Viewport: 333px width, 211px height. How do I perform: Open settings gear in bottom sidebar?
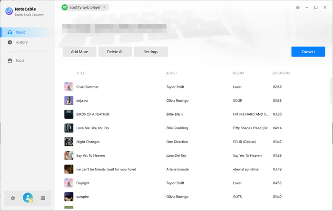[13, 198]
